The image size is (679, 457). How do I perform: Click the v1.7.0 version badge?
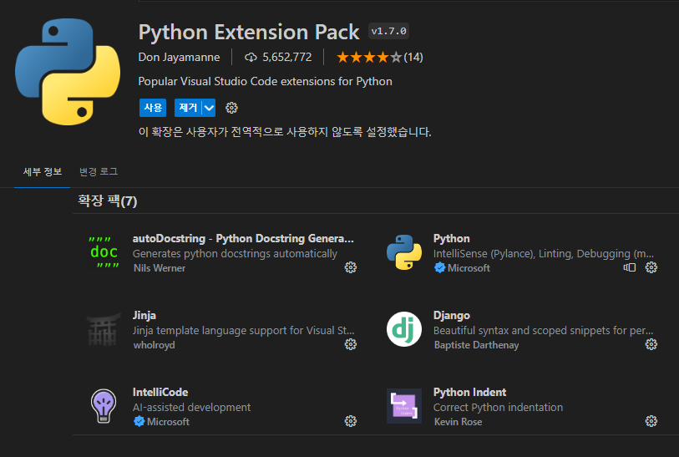(389, 31)
